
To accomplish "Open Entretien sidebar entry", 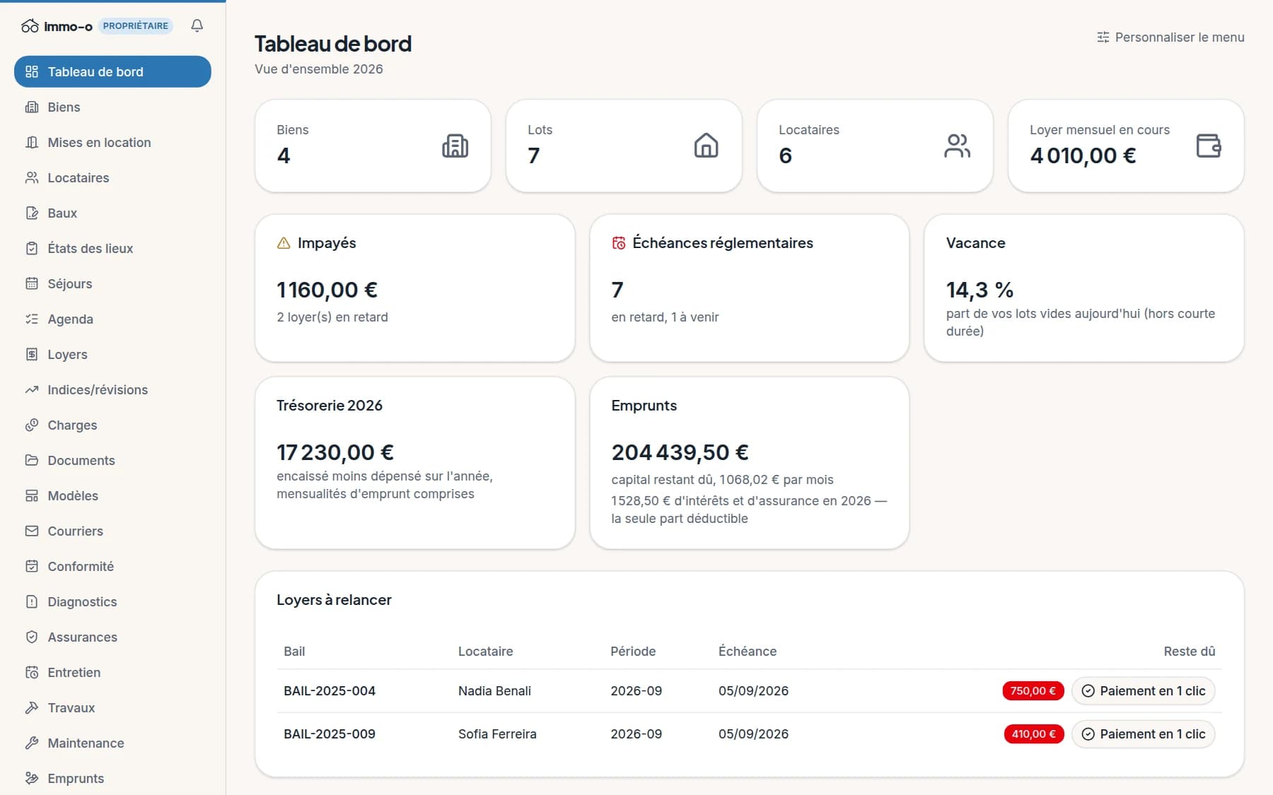I will pyautogui.click(x=112, y=673).
